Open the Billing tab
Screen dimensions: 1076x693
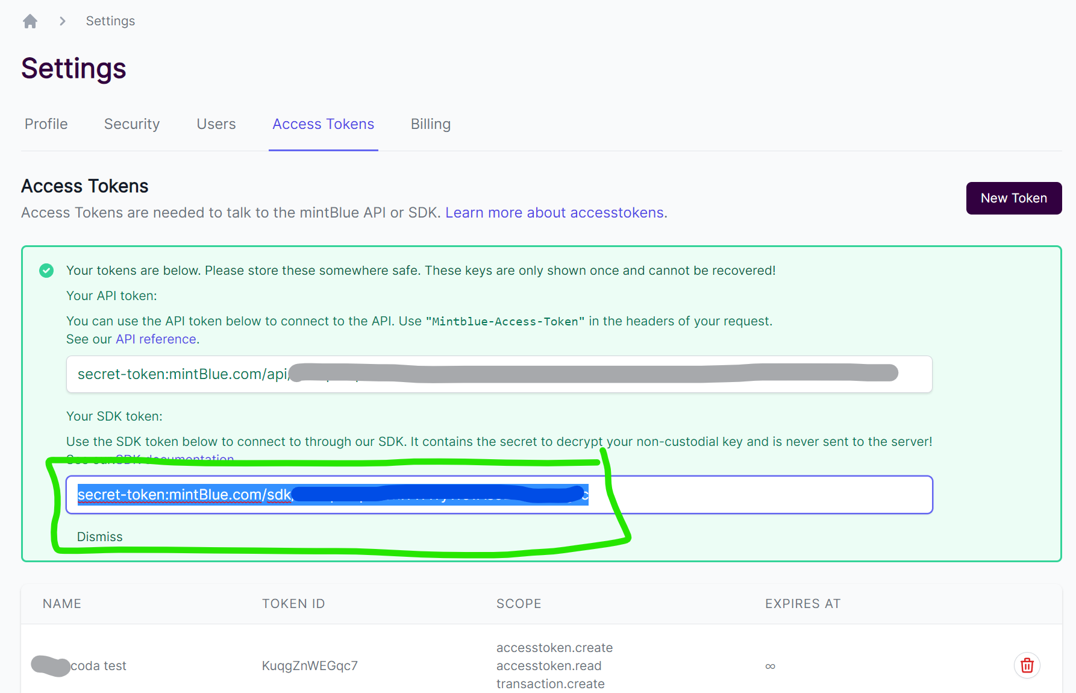[x=431, y=124]
